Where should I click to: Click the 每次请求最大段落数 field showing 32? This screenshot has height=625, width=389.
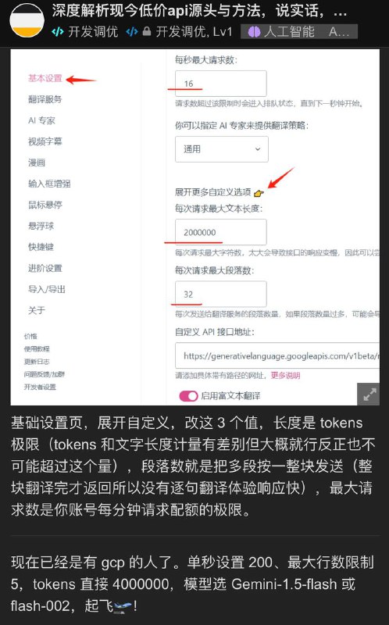(x=221, y=295)
